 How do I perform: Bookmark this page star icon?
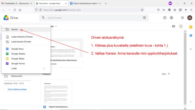[142, 10]
